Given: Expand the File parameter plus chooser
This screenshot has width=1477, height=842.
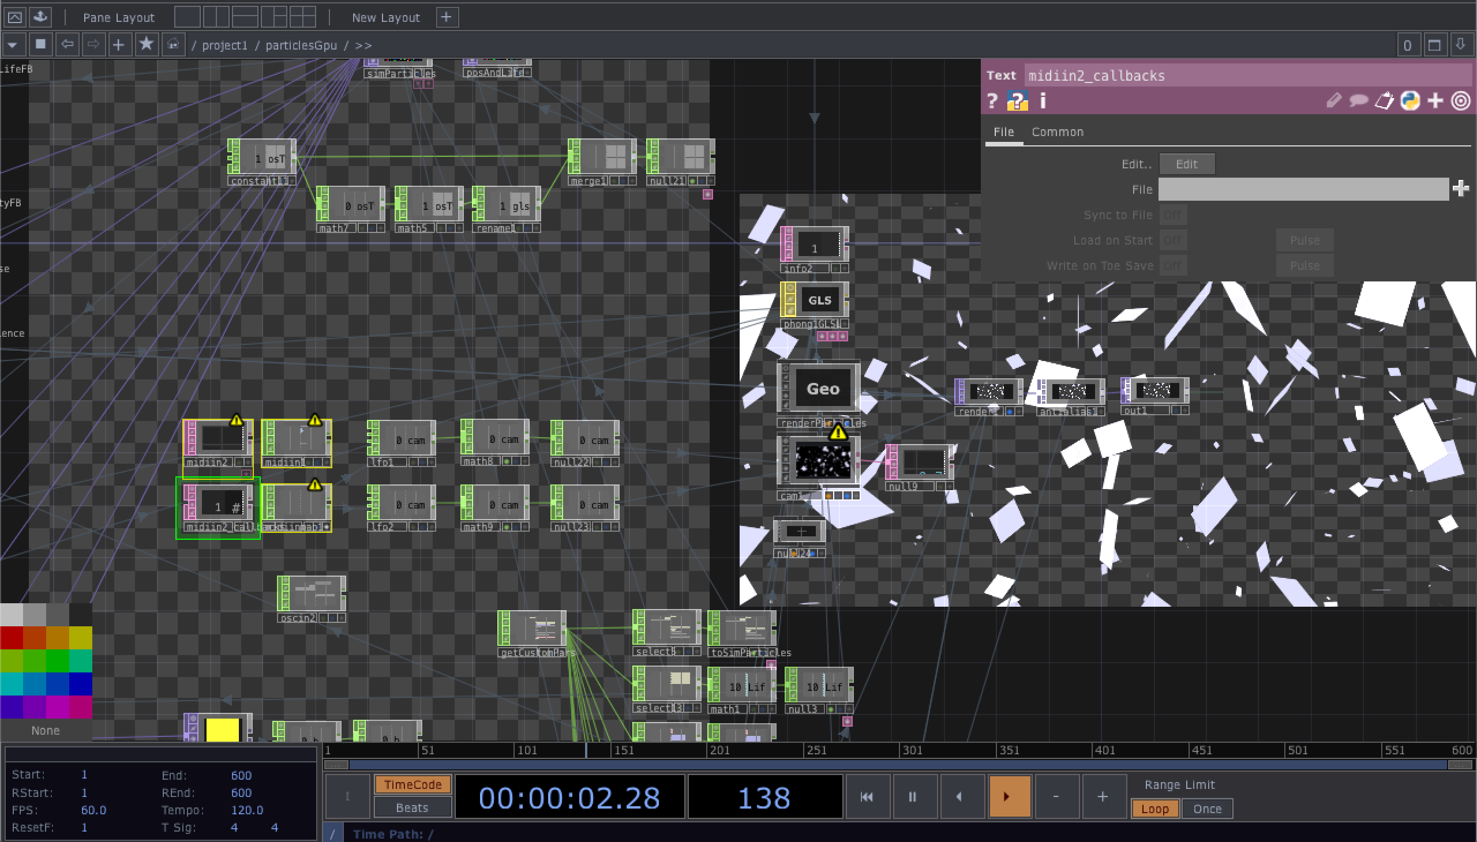Looking at the screenshot, I should click(1460, 189).
